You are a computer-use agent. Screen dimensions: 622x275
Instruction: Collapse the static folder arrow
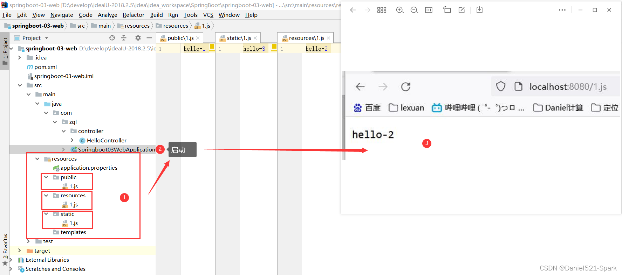46,214
